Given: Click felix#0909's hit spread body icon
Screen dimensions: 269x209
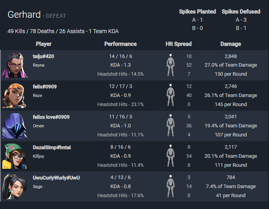Looking at the screenshot, I should pyautogui.click(x=171, y=95).
